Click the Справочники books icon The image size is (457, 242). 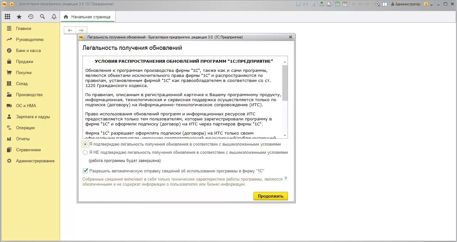[9, 150]
